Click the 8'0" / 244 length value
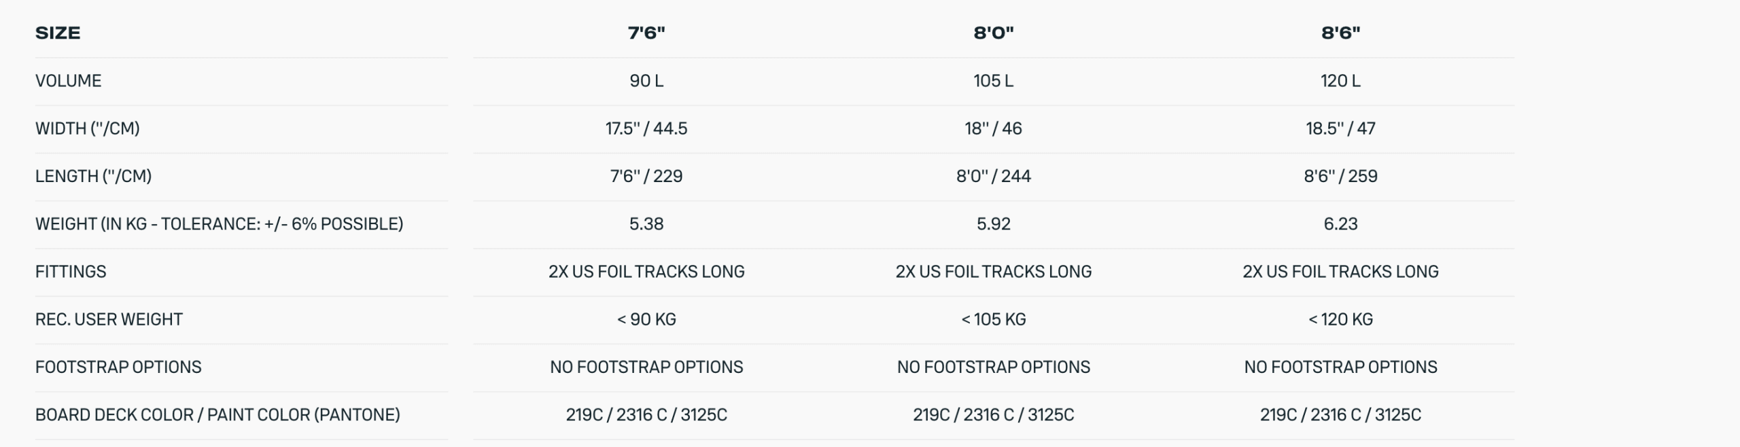 coord(993,176)
